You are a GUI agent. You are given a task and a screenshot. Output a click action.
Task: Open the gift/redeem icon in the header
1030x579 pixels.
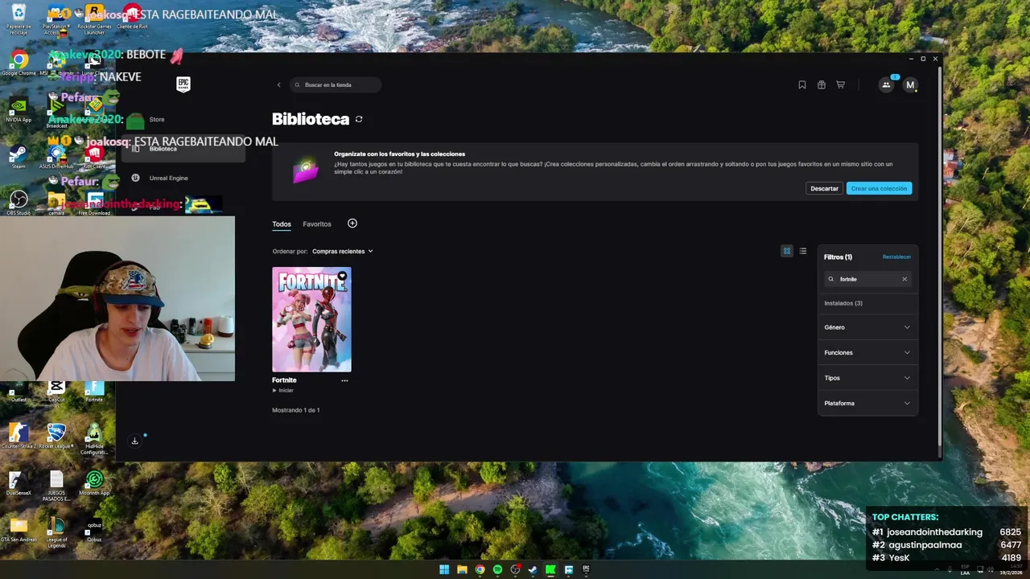tap(822, 84)
